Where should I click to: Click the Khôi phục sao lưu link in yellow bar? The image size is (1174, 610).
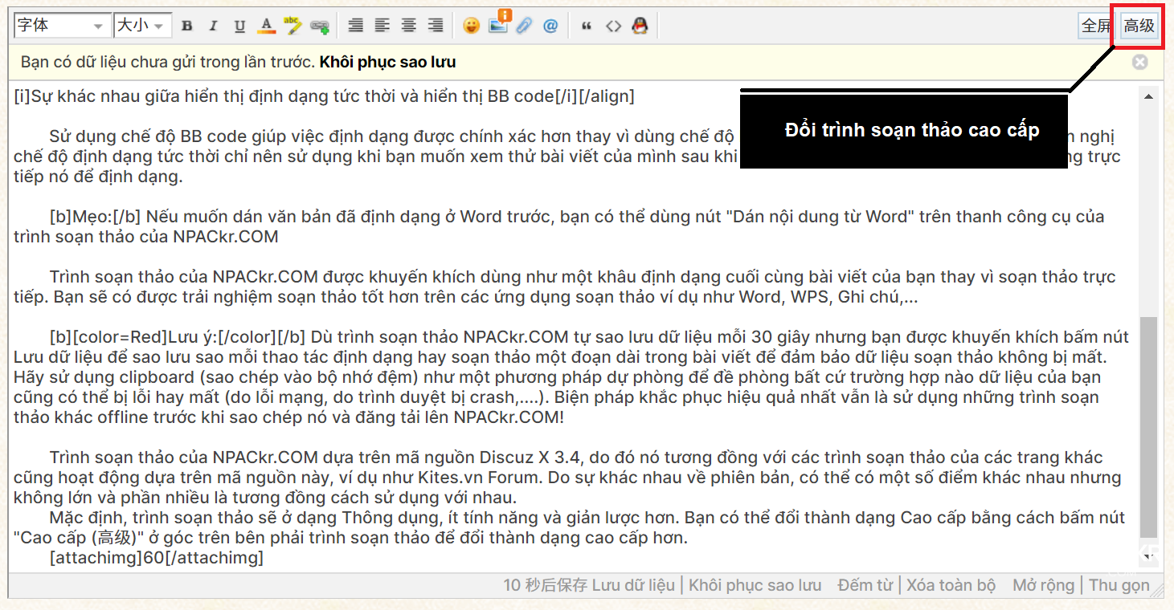[387, 62]
